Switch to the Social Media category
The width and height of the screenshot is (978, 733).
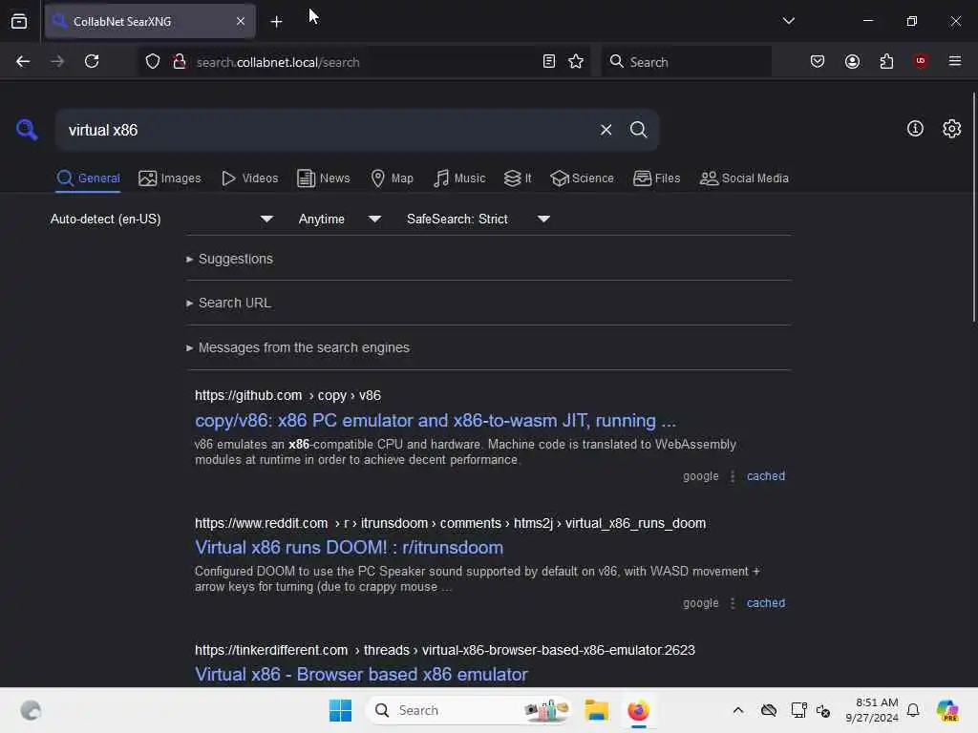tap(744, 178)
